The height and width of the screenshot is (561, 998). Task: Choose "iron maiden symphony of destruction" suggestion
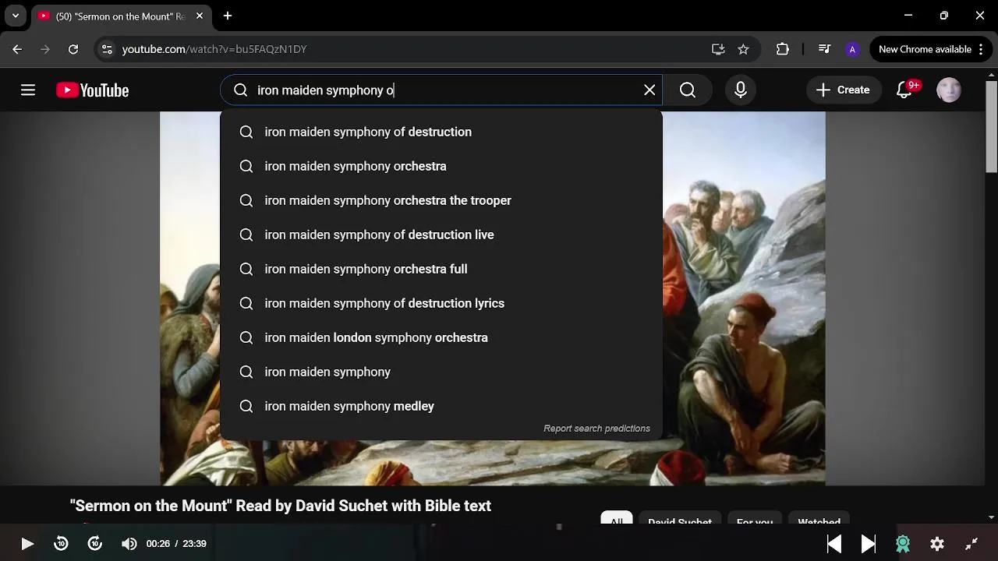(x=368, y=132)
